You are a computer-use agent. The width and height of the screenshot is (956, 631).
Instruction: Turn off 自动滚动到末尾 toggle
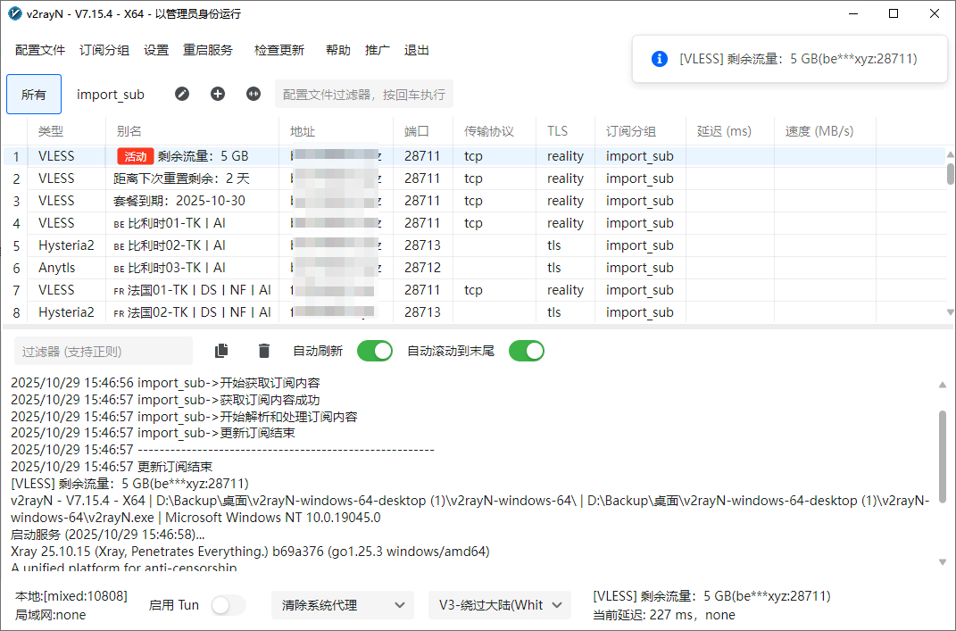click(x=526, y=352)
